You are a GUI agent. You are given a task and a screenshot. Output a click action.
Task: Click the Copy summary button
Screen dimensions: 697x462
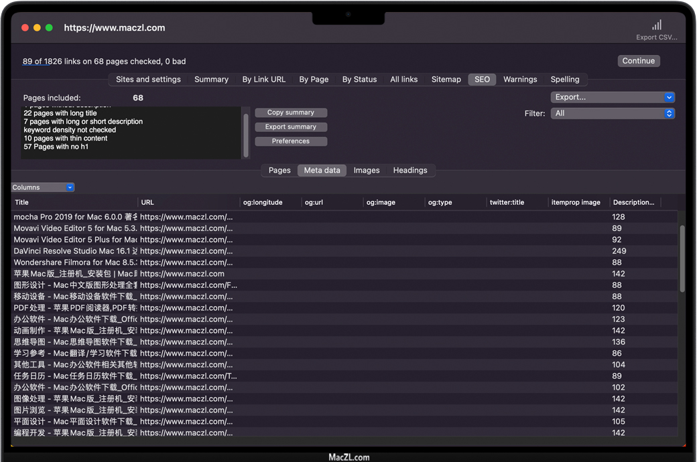point(291,112)
